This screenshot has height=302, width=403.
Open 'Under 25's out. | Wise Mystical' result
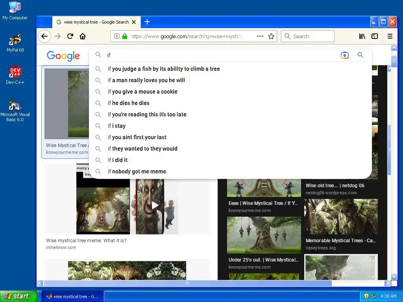click(263, 260)
